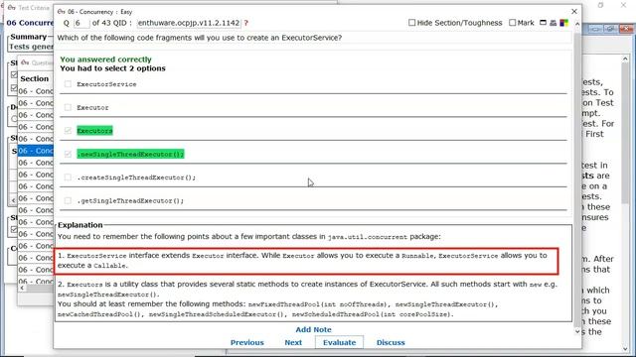Screen dimensions: 636x357
Task: Check the .getSingleThreadExecutor(); option box
Action: (x=68, y=200)
